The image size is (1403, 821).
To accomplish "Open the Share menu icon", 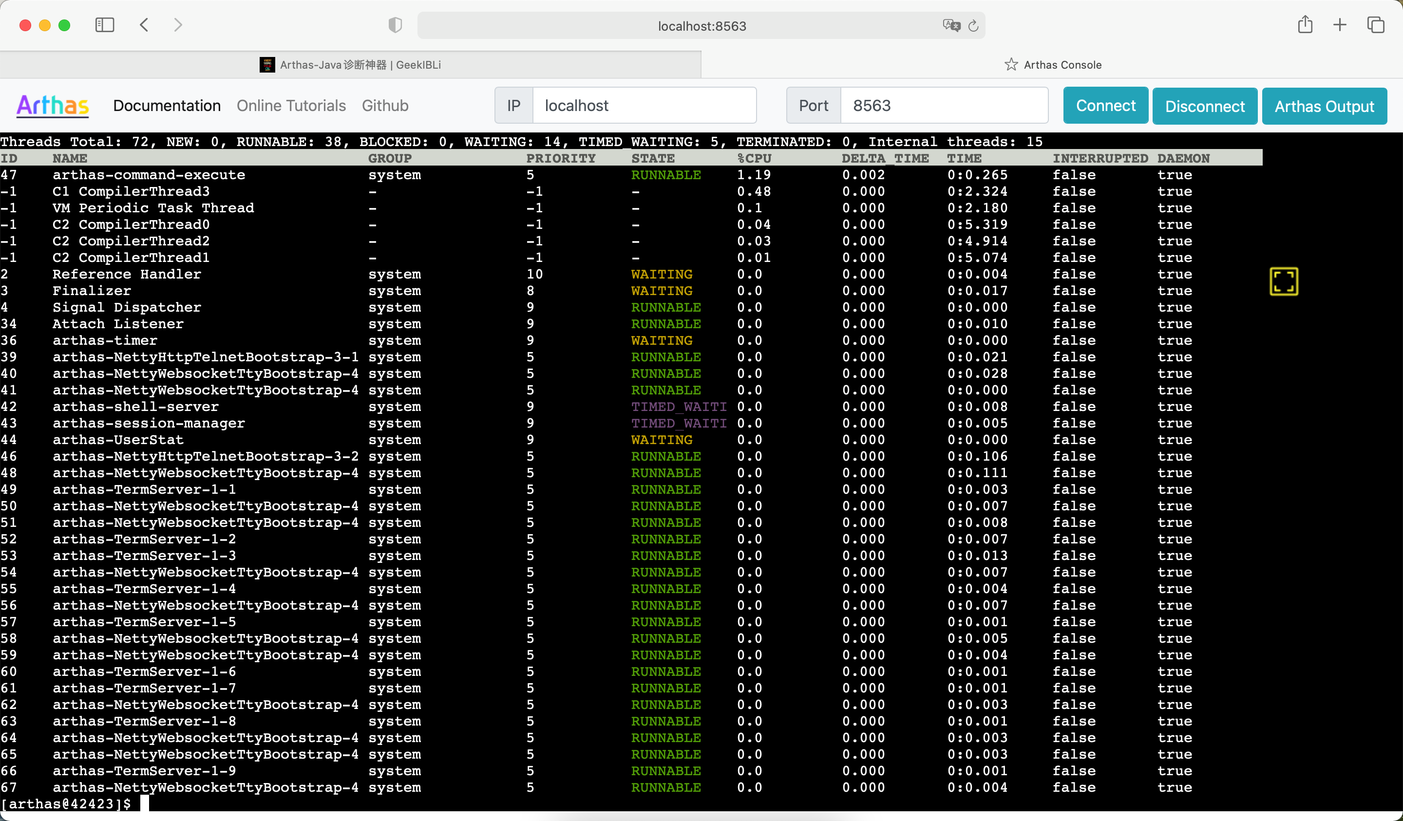I will (x=1305, y=24).
